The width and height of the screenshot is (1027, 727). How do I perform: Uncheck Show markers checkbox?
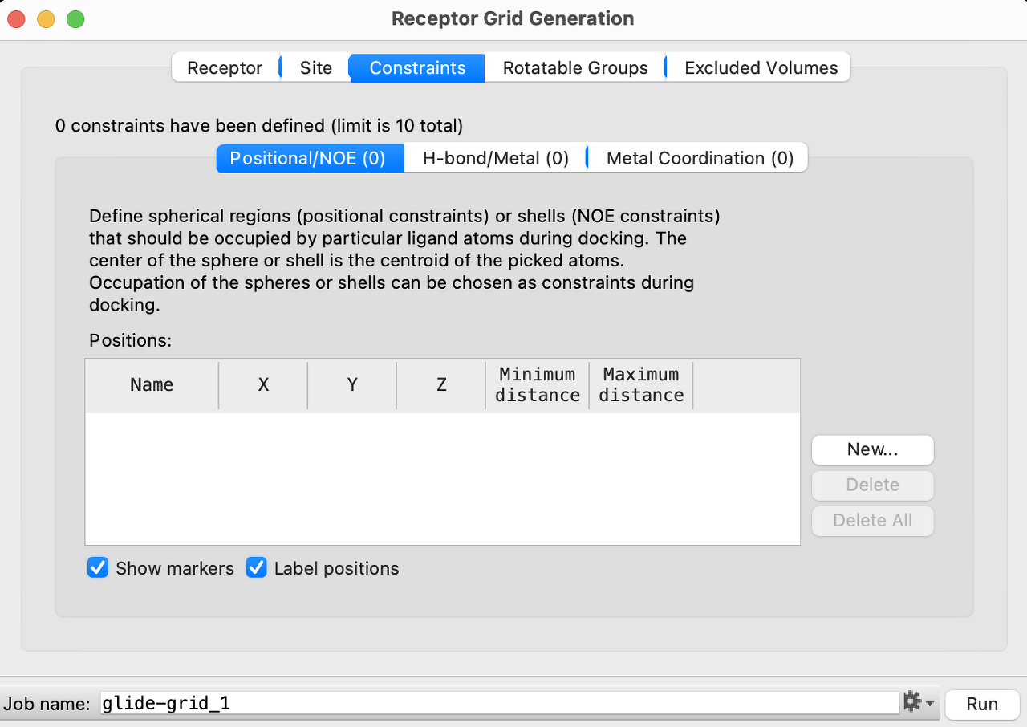pos(98,568)
